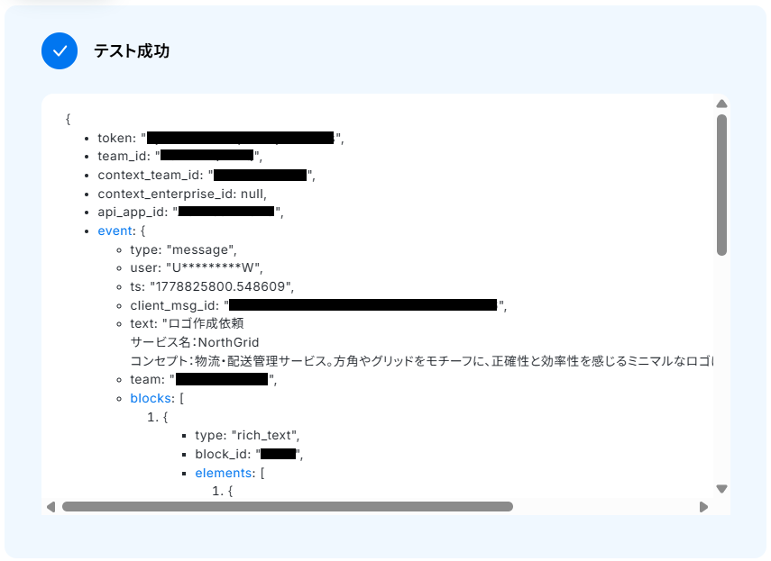Collapse the event object key
The height and width of the screenshot is (561, 771).
pos(115,231)
